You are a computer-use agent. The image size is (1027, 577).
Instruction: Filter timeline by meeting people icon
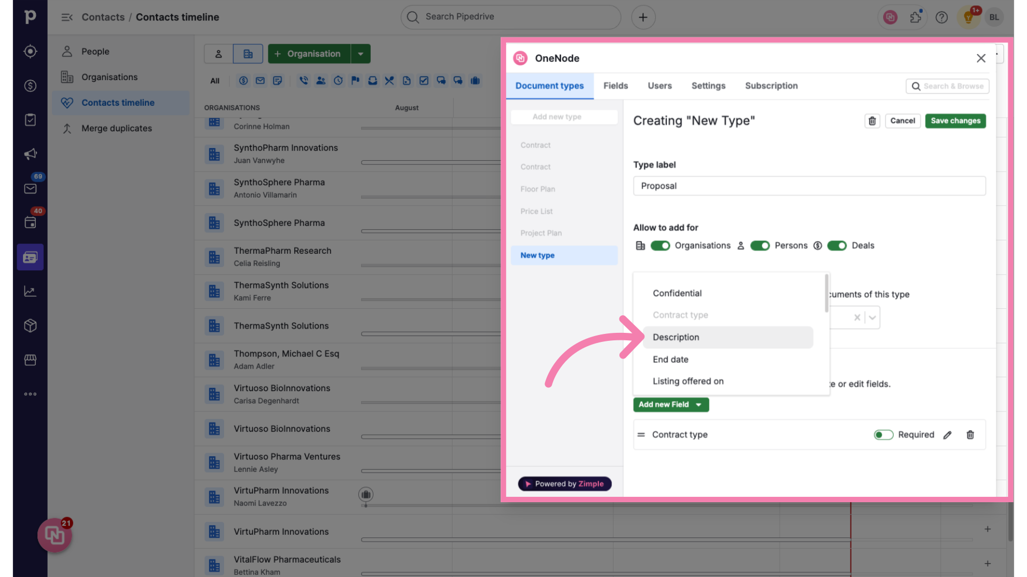click(320, 81)
